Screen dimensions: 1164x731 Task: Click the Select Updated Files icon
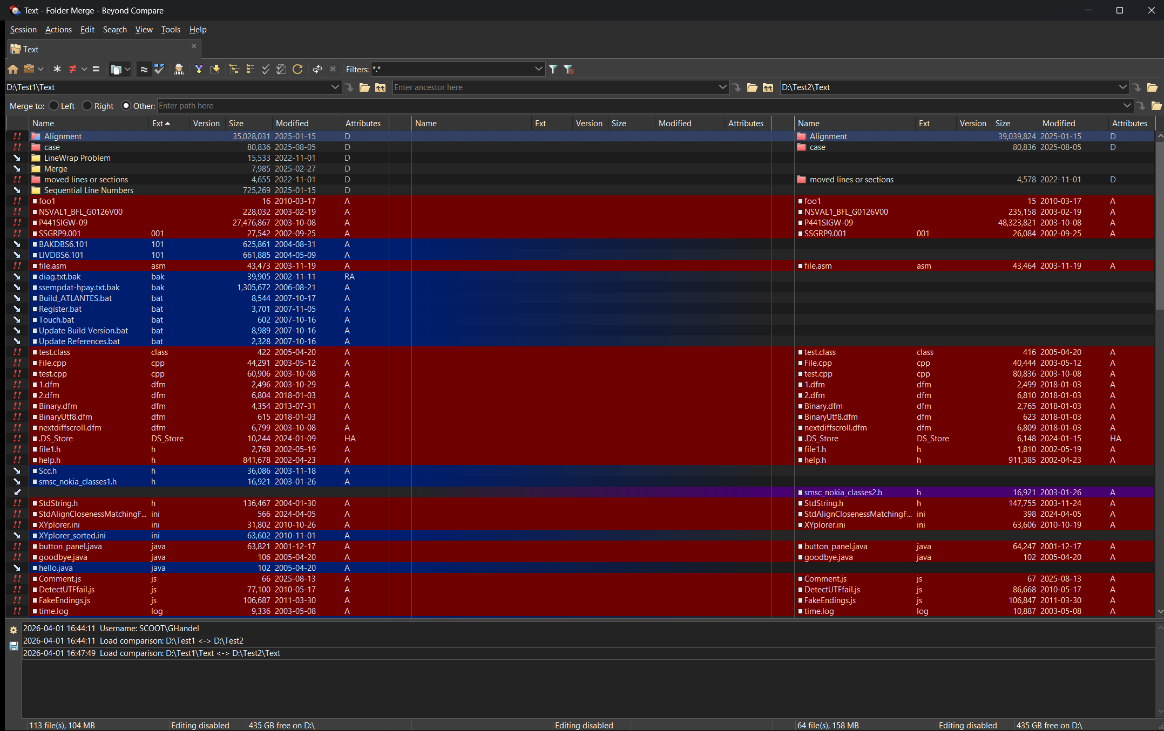click(281, 69)
